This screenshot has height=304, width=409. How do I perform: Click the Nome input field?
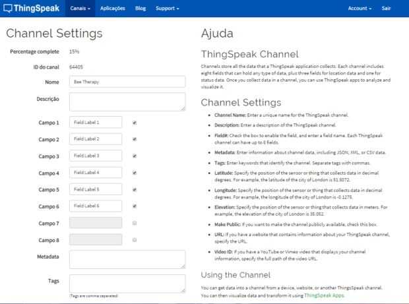127,82
